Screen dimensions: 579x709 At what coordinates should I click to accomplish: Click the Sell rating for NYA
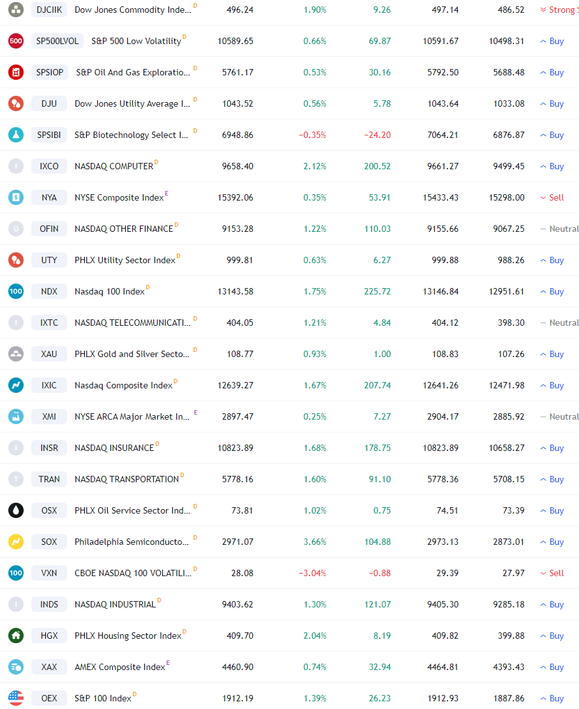[552, 197]
